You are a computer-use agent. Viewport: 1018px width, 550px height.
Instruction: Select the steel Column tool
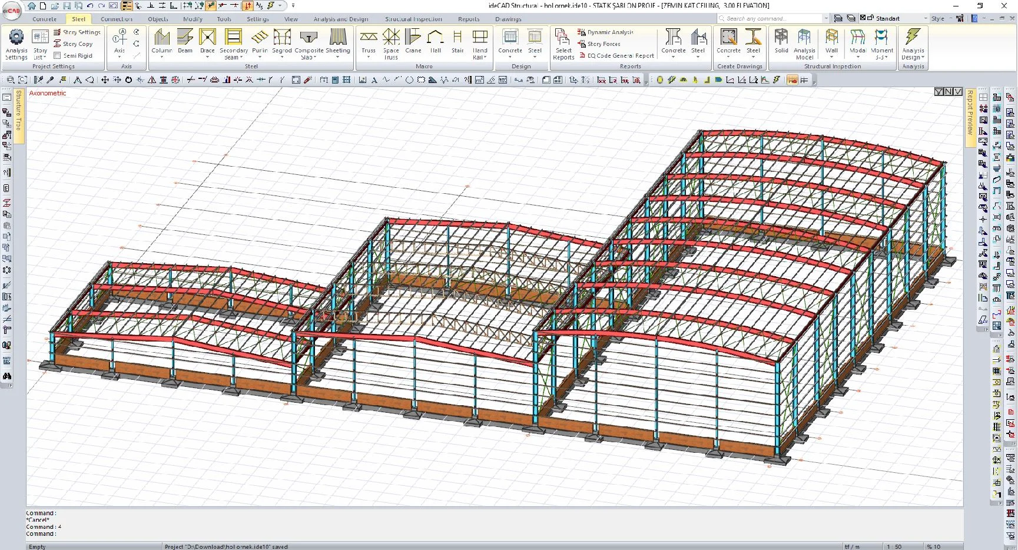[x=161, y=42]
